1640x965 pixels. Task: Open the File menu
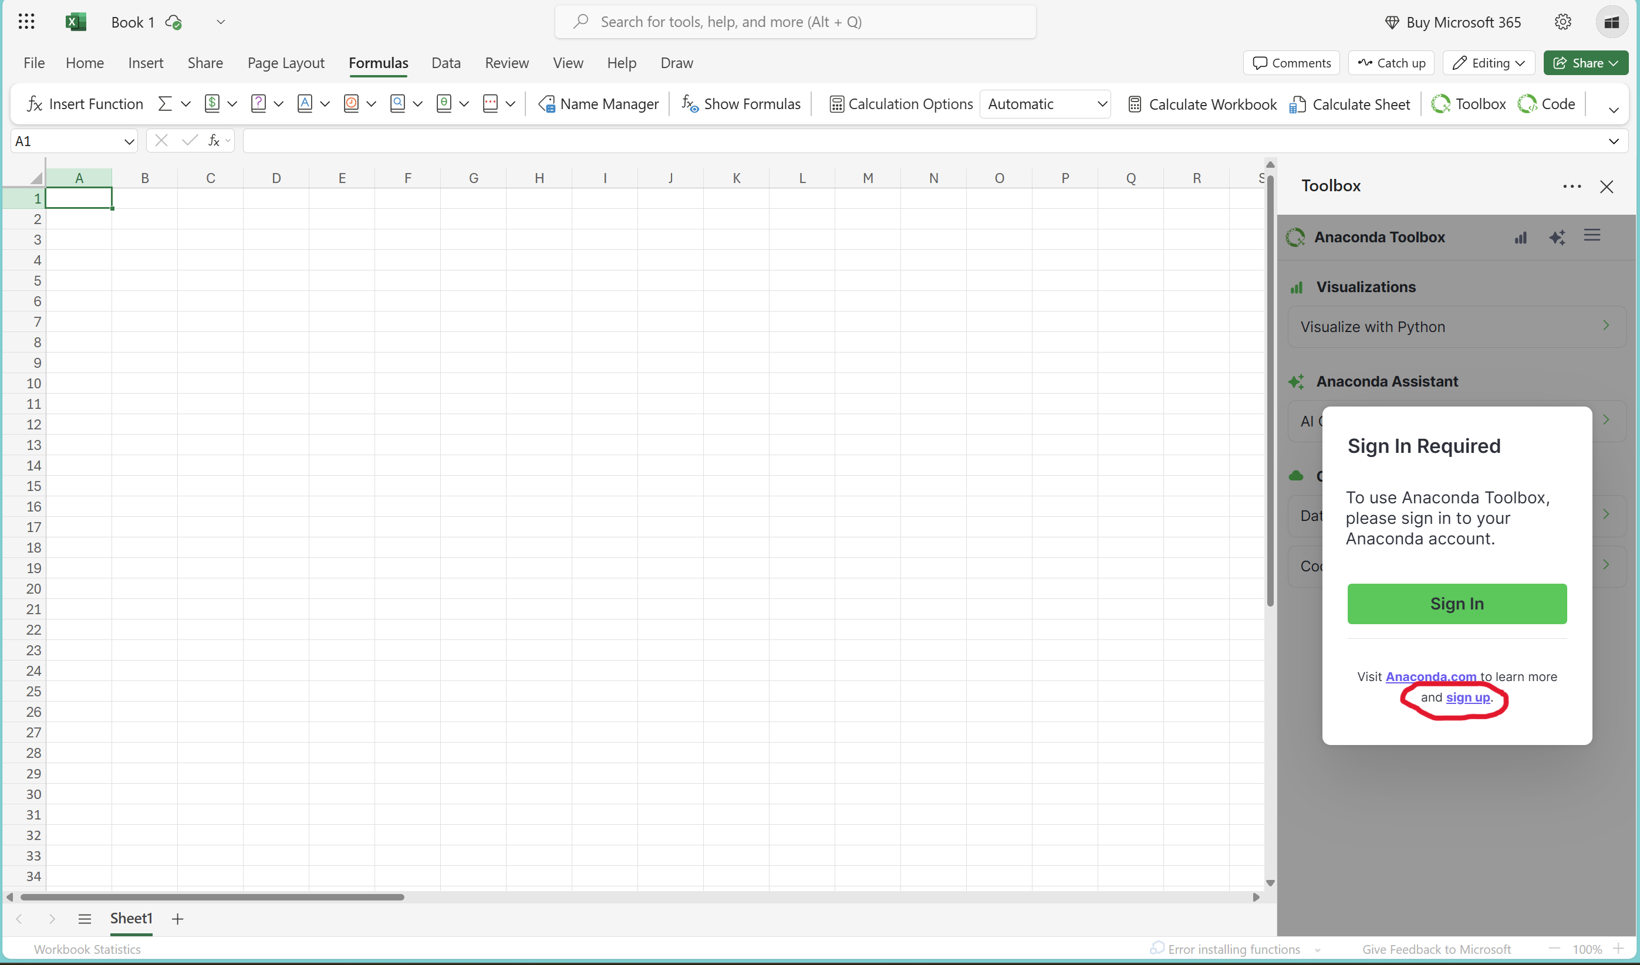click(34, 63)
